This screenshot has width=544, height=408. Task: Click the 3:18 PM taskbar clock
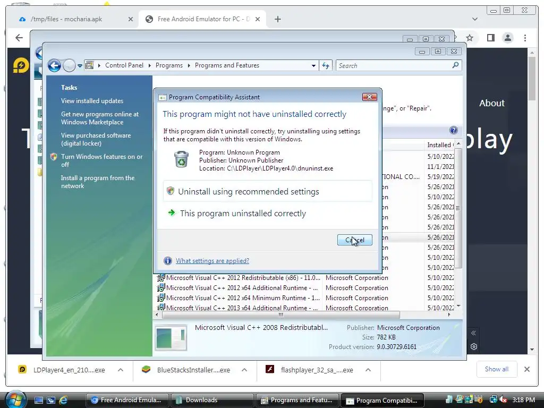click(x=523, y=400)
